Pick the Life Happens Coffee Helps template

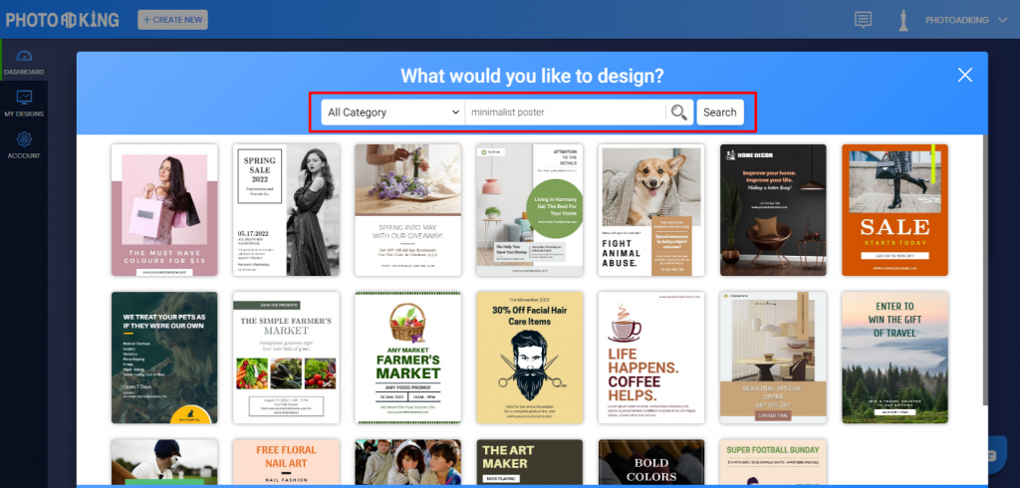coord(651,358)
